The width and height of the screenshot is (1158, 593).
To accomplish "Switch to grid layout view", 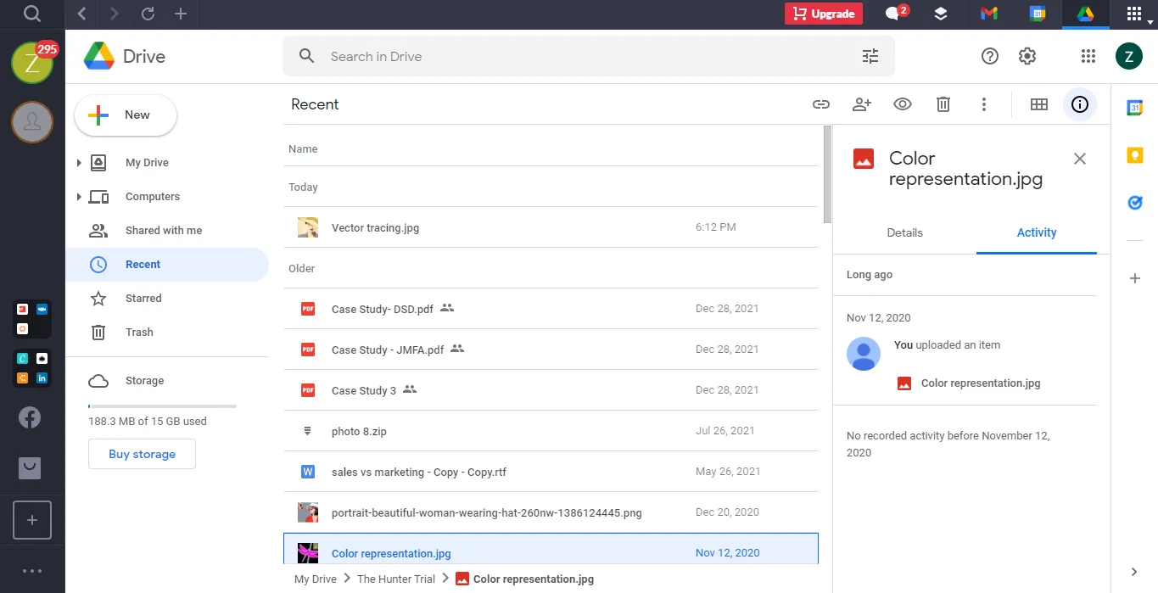I will pos(1039,104).
